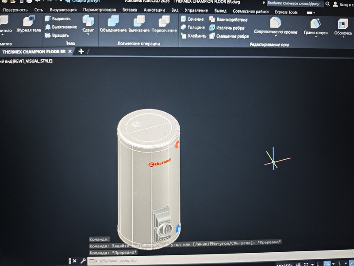Image resolution: width=354 pixels, height=266 pixels.
Task: Expand the Сдвиг dropdown arrow
Action: [88, 34]
